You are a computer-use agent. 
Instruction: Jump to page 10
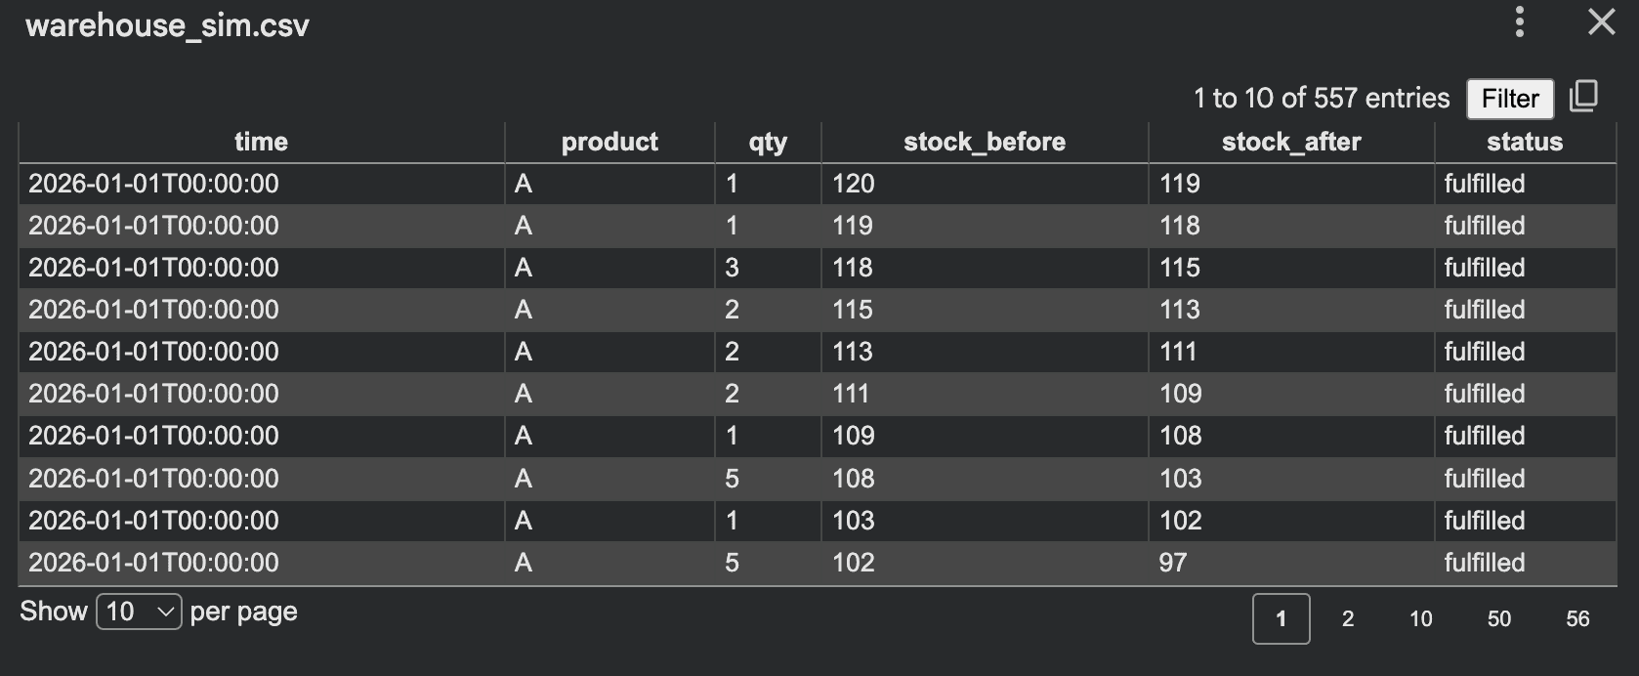tap(1420, 618)
